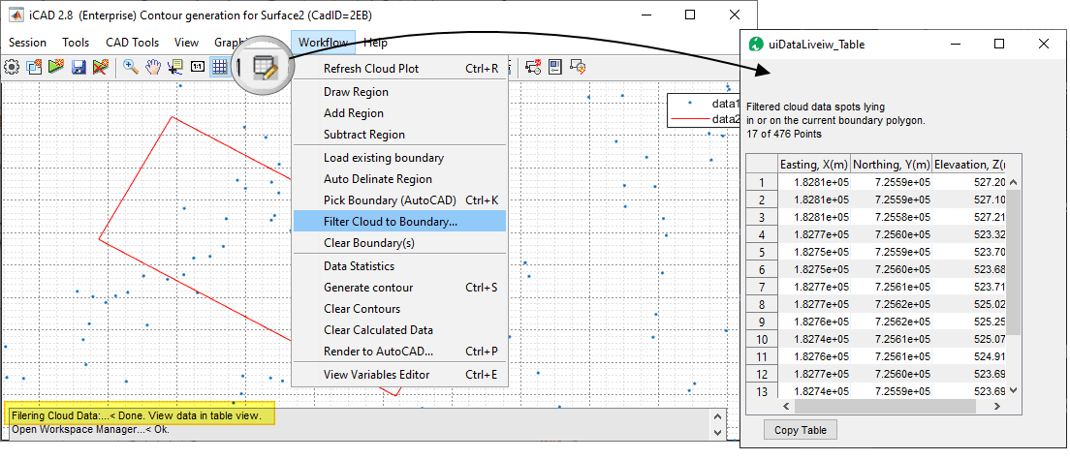Viewport: 1070px width, 460px height.
Task: Click the table vertical scrollbar thumb
Action: click(x=1014, y=262)
